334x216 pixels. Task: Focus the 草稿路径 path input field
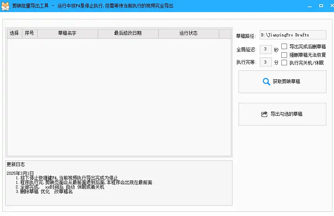coord(293,35)
